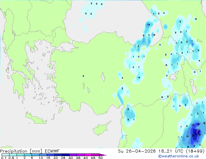The width and height of the screenshot is (206, 159).
Task: Click the 15–20 mm legend color box
Action: pos(51,155)
